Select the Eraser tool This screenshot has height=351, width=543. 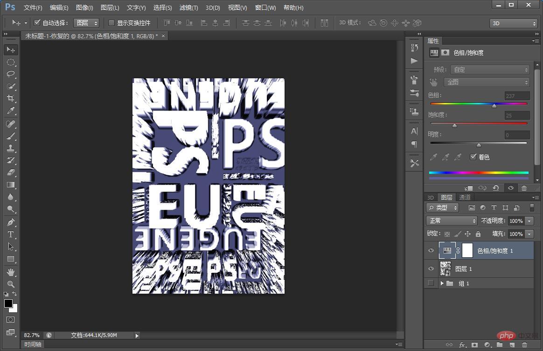click(x=11, y=172)
